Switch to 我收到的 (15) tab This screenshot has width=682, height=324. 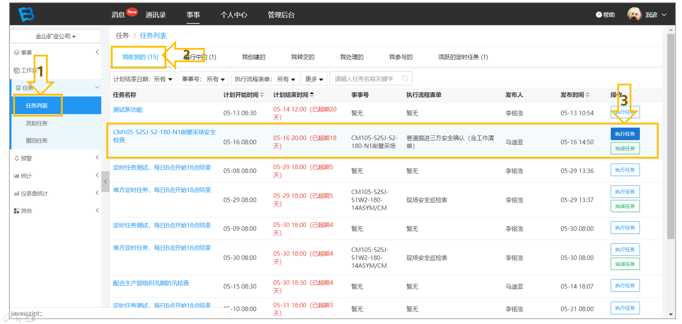[140, 57]
